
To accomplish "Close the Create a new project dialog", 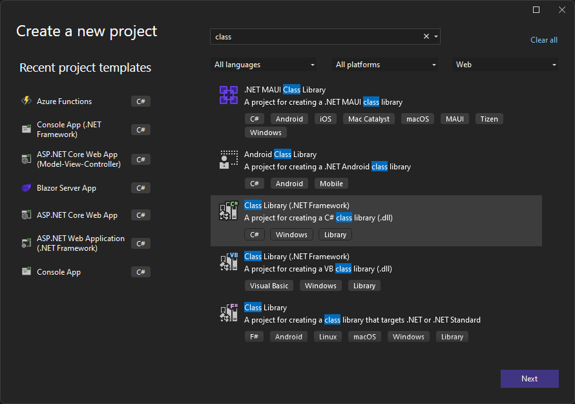I will tap(562, 10).
